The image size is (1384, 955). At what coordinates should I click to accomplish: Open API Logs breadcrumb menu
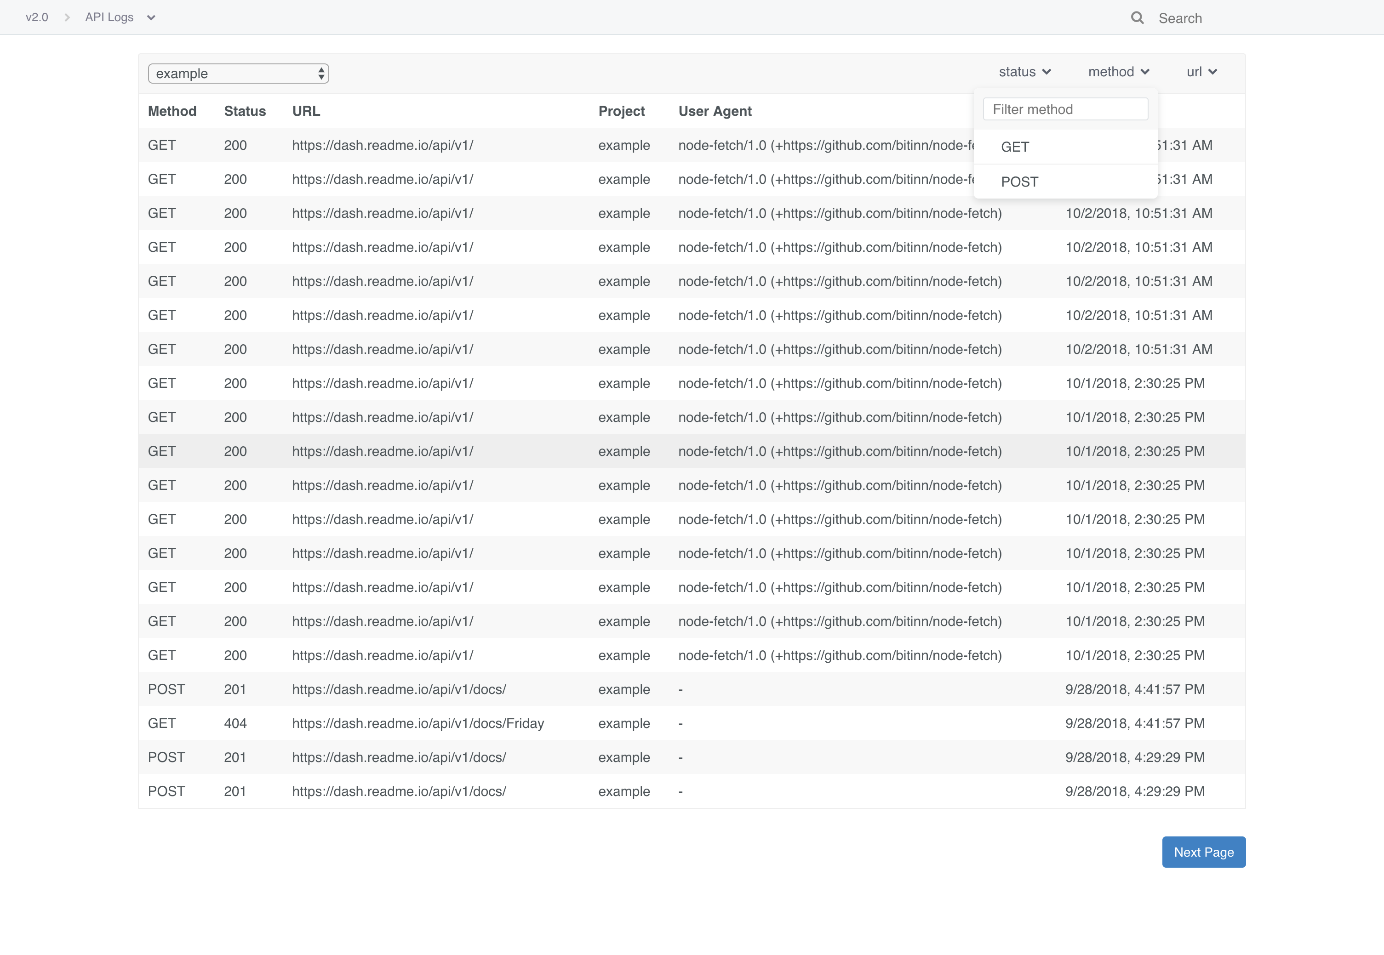(x=109, y=17)
